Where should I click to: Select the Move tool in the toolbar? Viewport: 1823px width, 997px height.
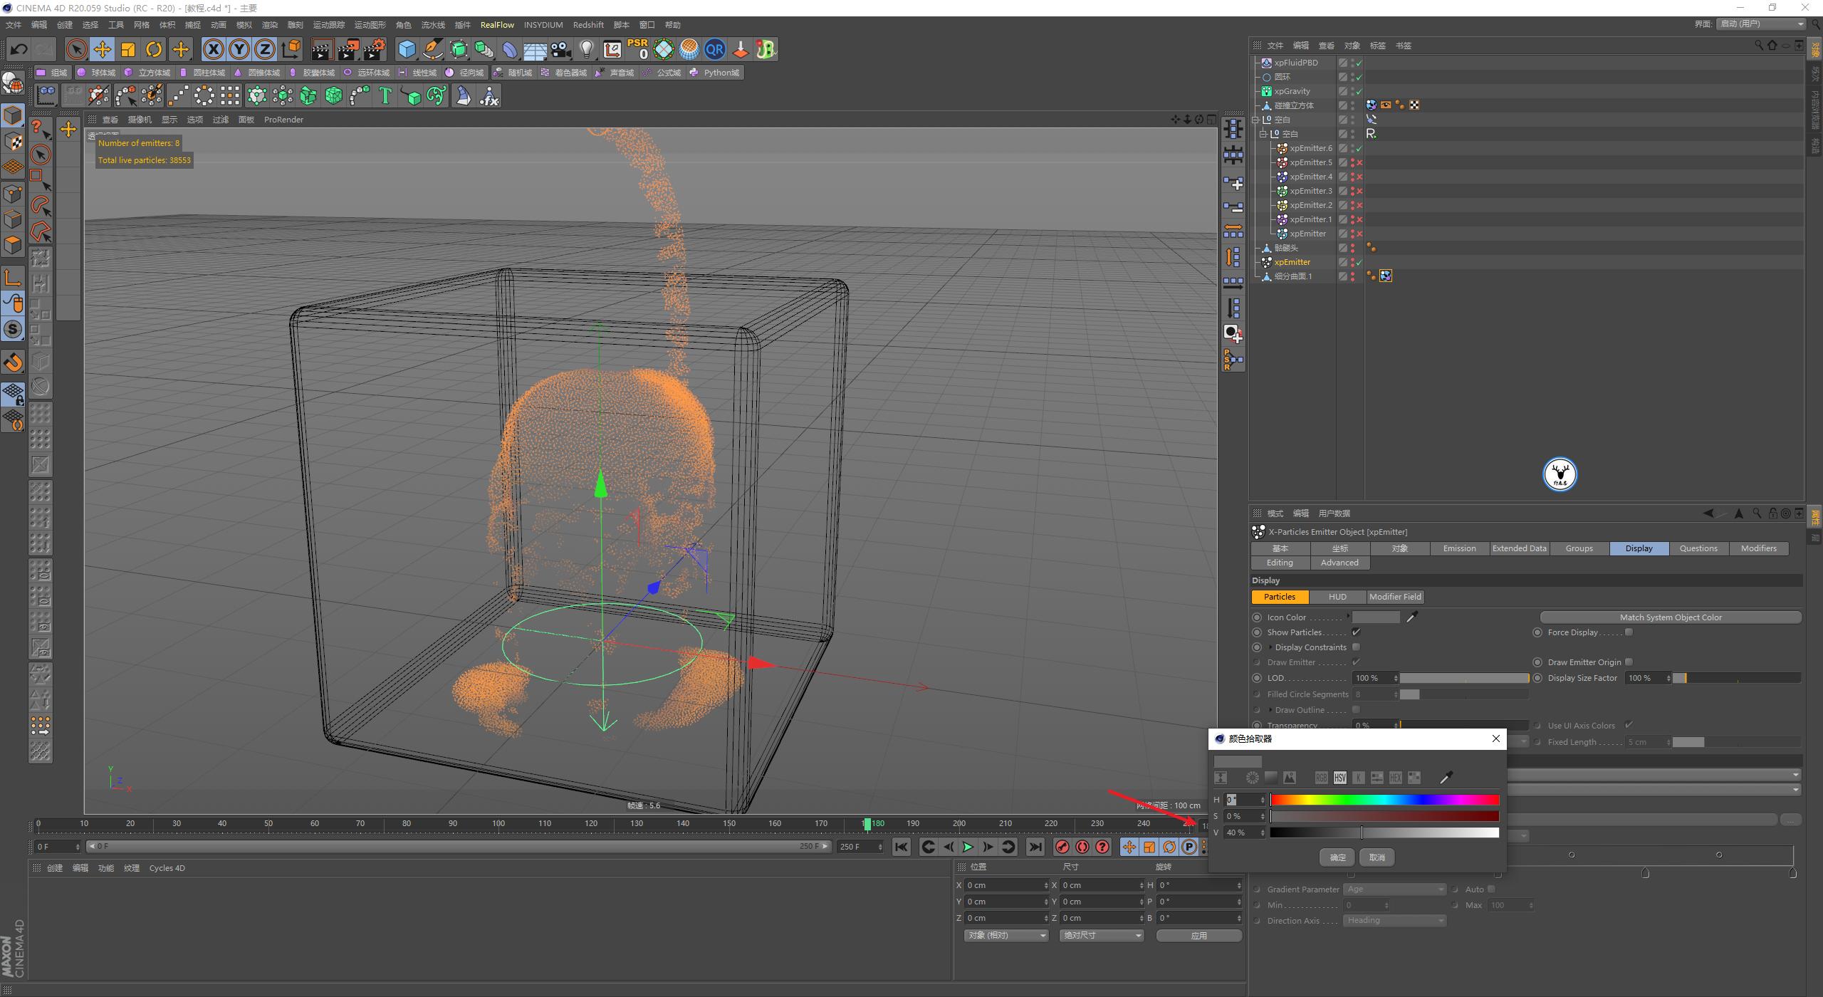[102, 49]
